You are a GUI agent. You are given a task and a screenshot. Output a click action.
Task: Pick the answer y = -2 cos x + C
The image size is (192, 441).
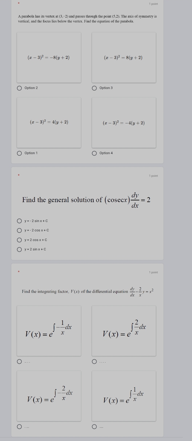pos(19,230)
